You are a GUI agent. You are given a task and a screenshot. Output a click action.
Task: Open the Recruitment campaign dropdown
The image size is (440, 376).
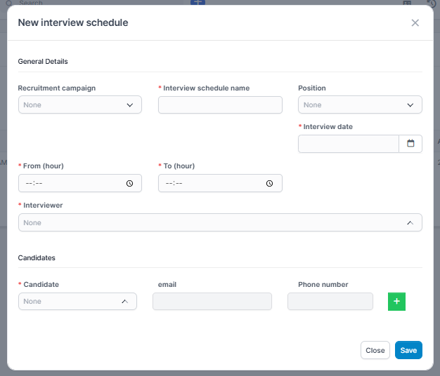click(x=79, y=105)
